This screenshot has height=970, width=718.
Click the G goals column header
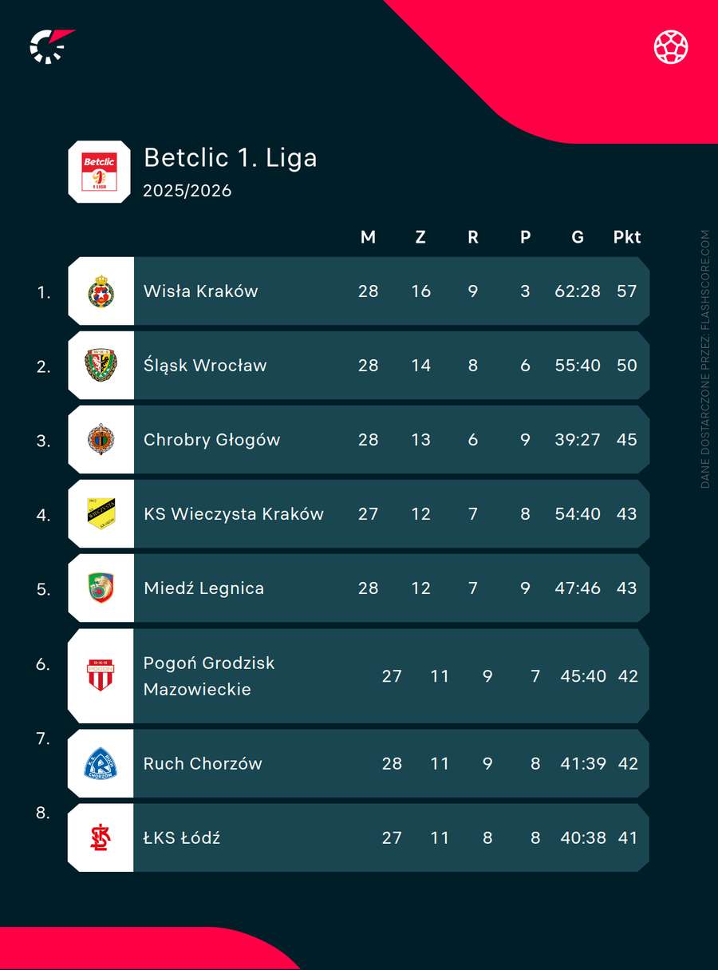tap(578, 237)
